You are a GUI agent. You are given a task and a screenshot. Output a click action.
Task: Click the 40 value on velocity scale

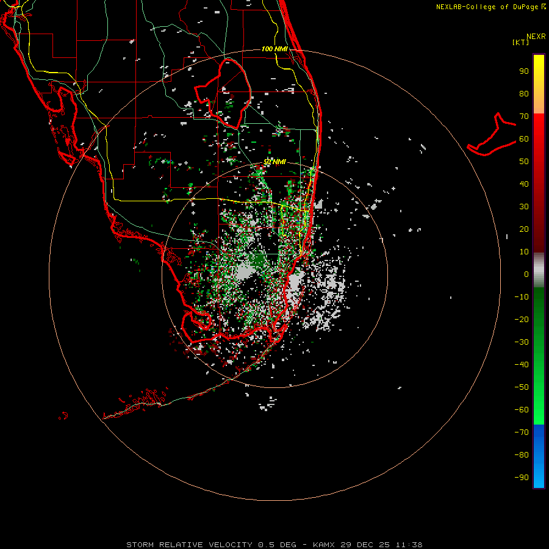point(524,184)
